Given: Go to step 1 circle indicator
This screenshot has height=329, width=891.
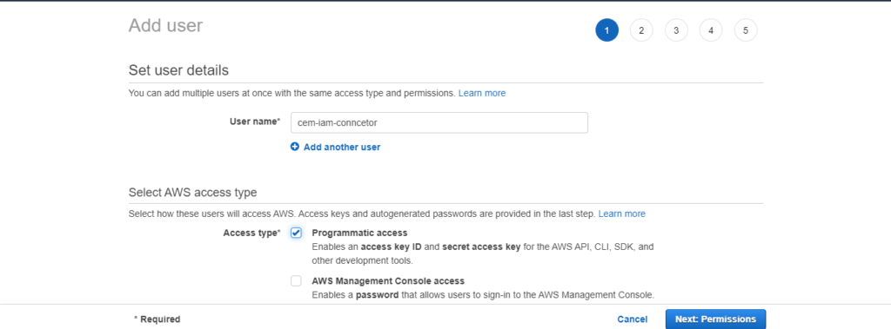Looking at the screenshot, I should (606, 30).
